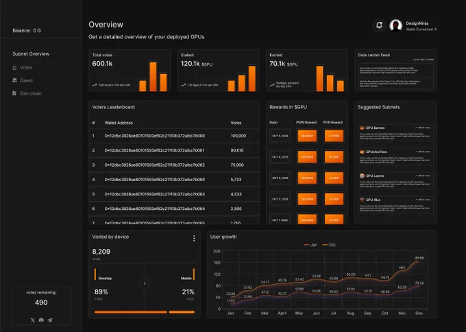466x332 pixels.
Task: Go to the Gan chain menu item
Action: 31,93
